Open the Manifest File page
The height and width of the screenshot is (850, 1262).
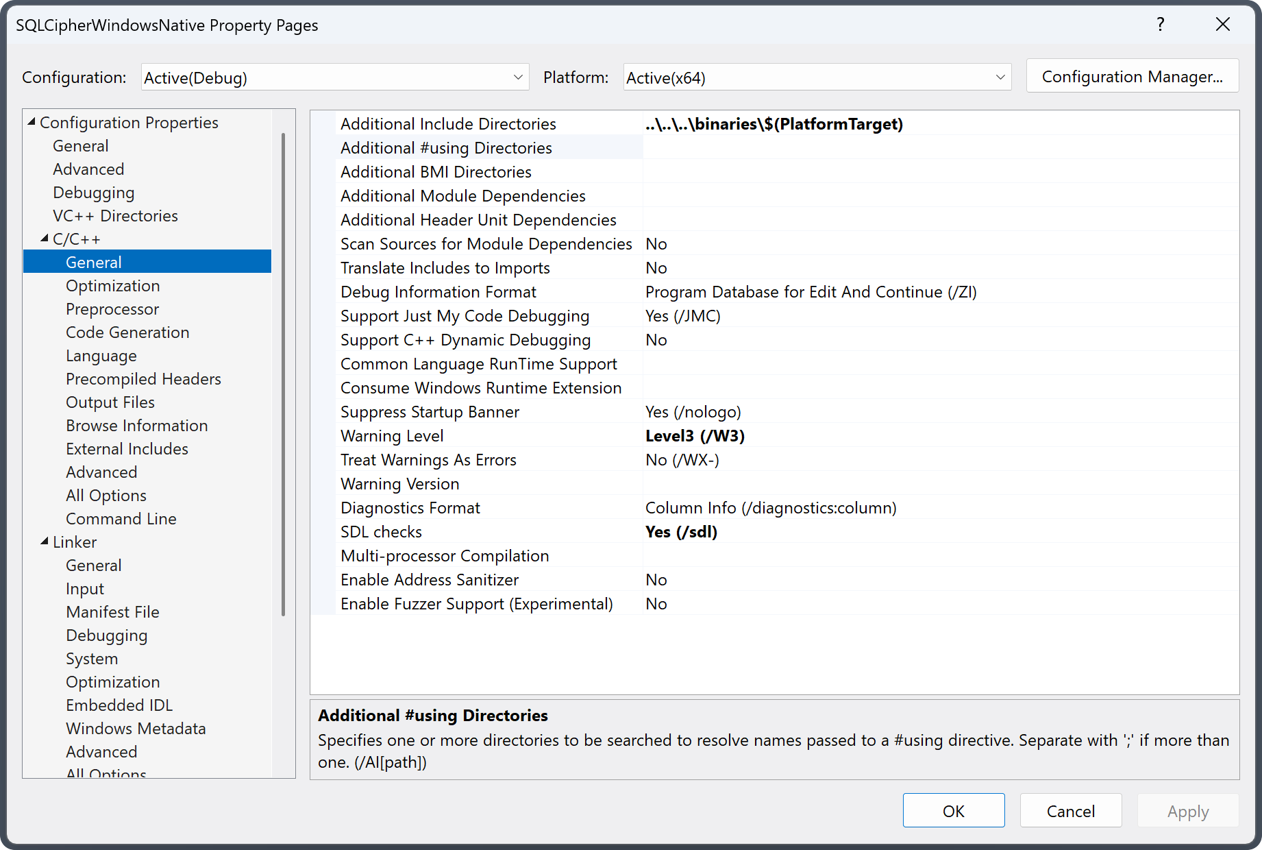(112, 612)
